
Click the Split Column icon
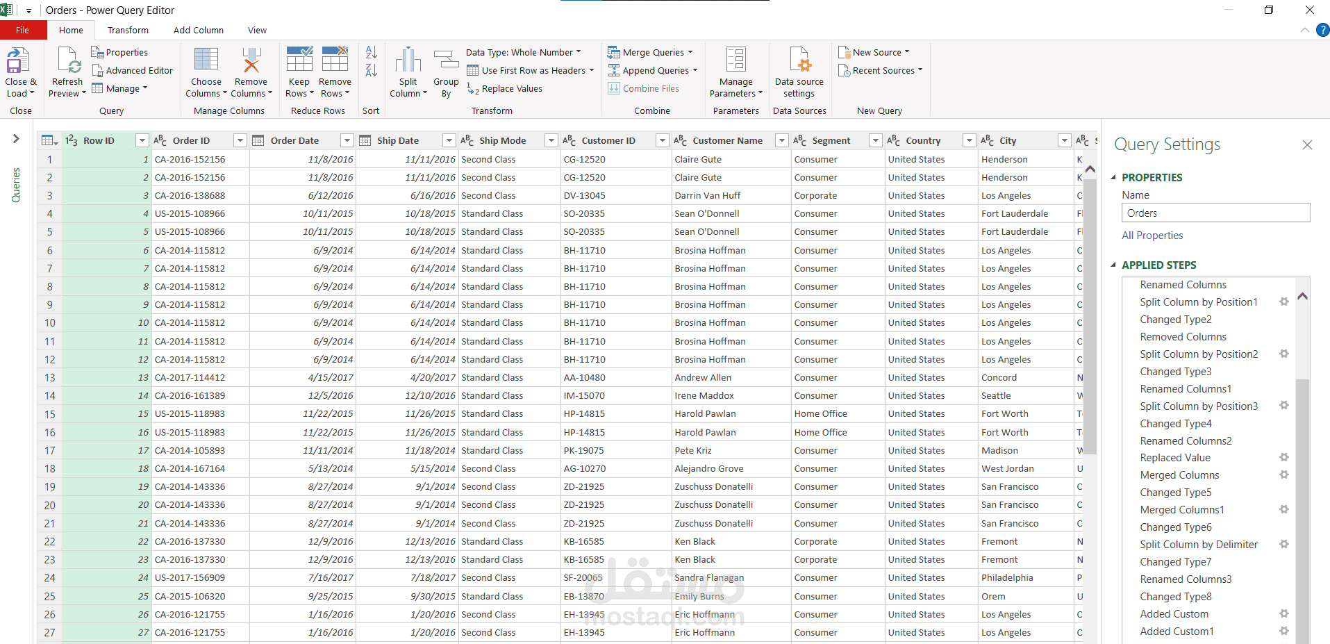(408, 60)
